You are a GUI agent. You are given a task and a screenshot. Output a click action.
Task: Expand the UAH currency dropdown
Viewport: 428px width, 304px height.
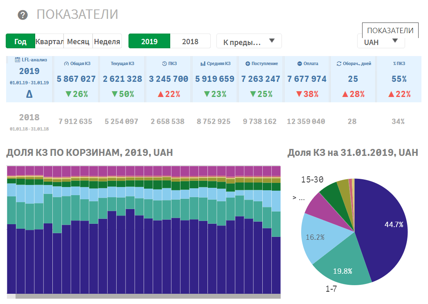click(x=381, y=41)
